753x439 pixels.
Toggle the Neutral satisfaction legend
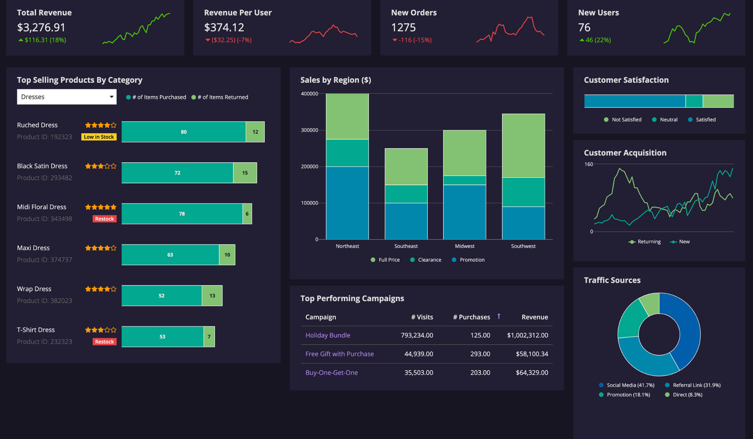tap(655, 120)
